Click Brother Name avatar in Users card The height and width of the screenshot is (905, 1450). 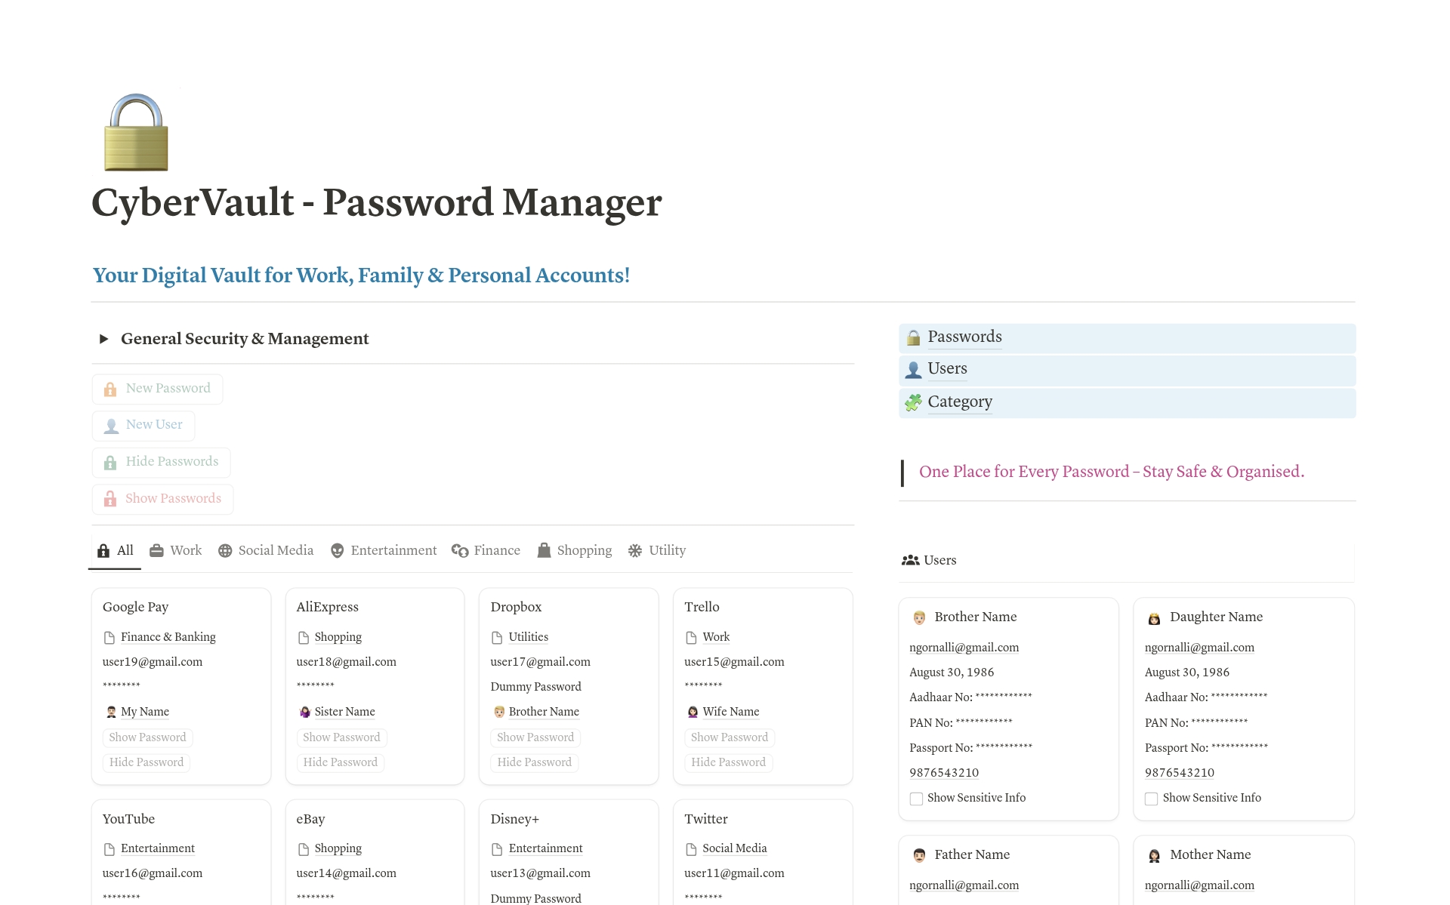(x=919, y=618)
